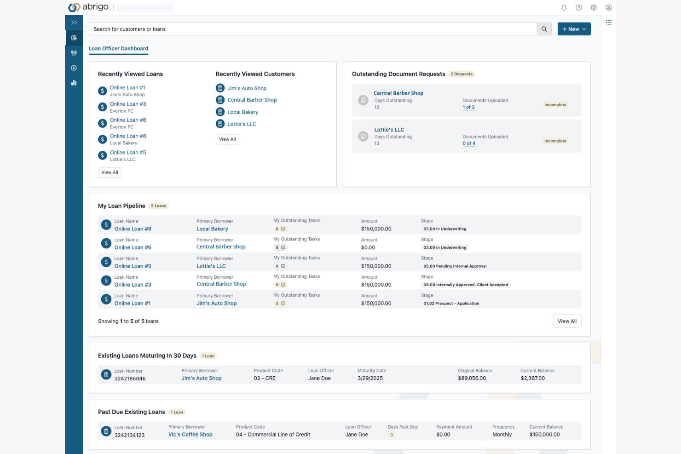Viewport: 681px width, 454px height.
Task: Open the loans dollar-sign sidebar icon
Action: [x=74, y=68]
